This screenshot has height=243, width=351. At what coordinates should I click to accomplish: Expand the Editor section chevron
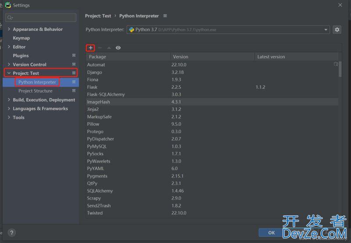click(9, 47)
